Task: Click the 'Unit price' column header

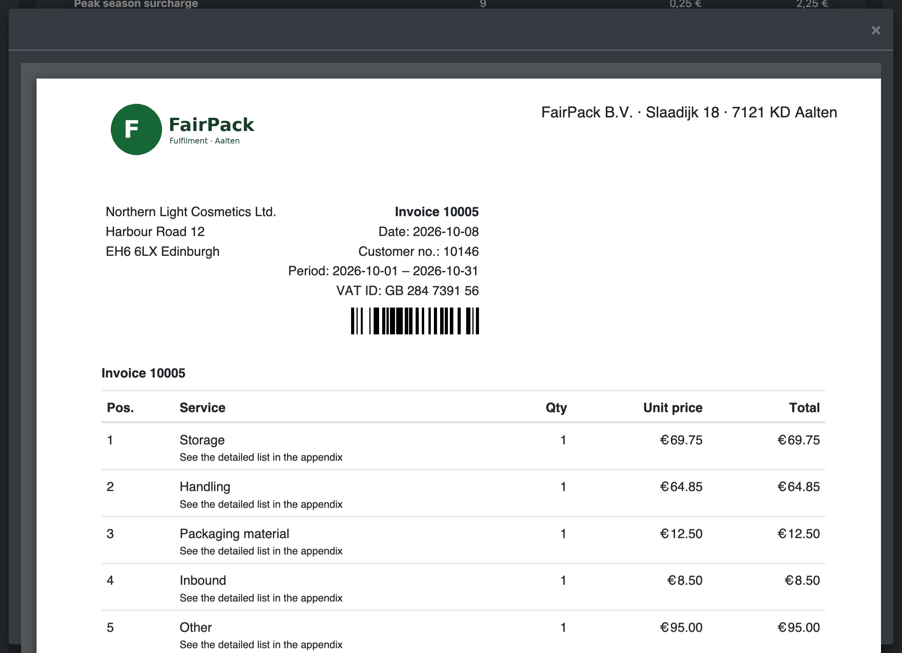Action: [x=673, y=408]
